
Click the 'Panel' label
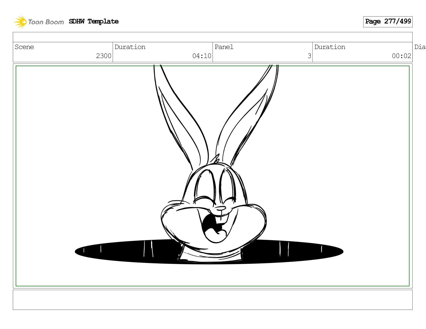224,47
